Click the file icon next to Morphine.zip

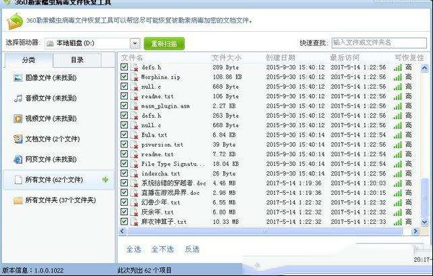coord(134,77)
